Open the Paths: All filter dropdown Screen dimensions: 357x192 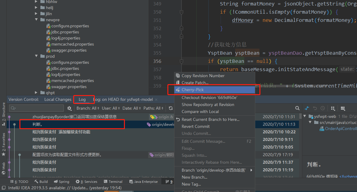[153, 108]
